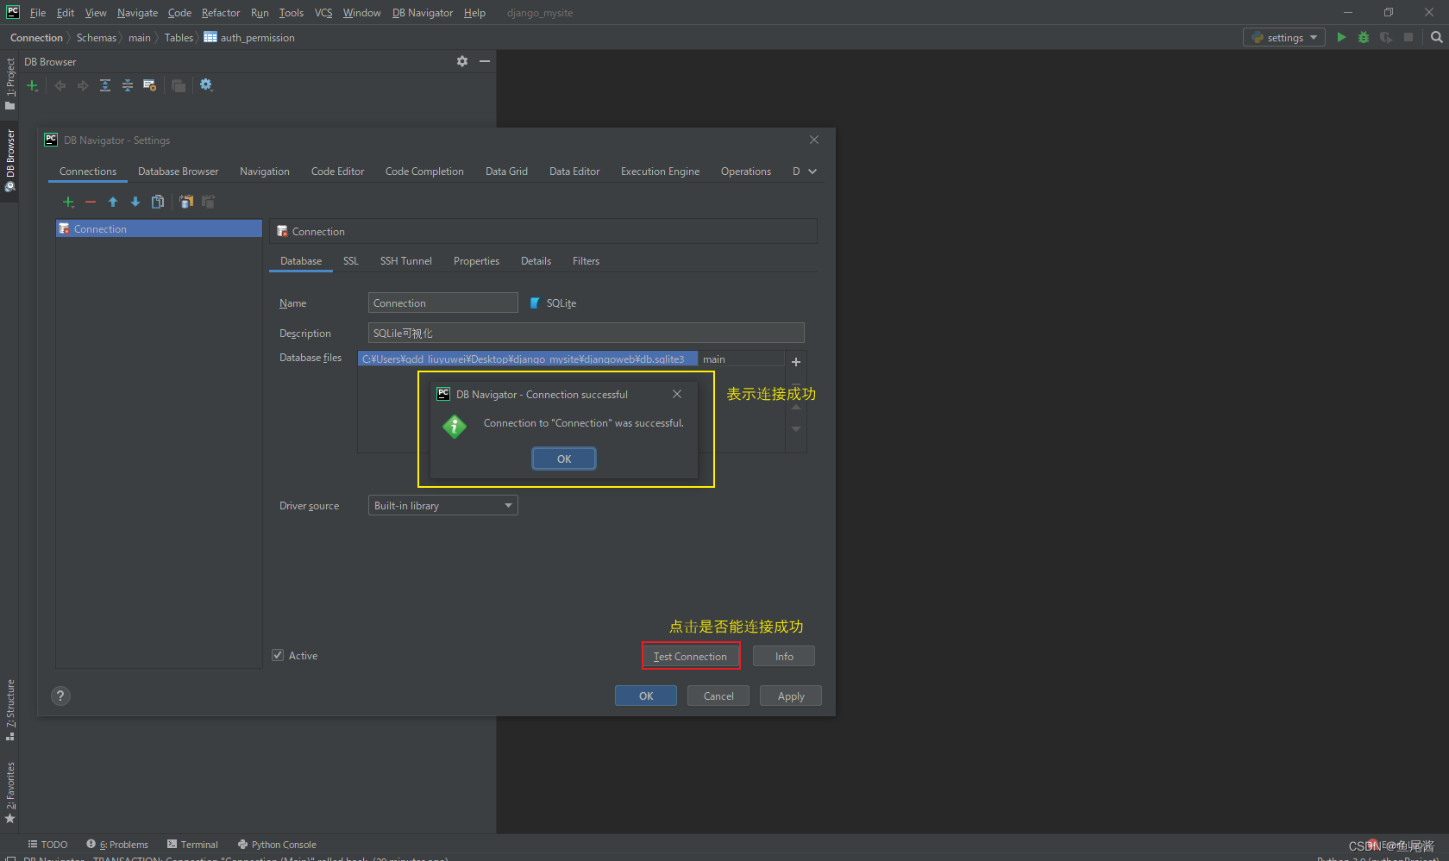Open the Details connection tab
This screenshot has height=861, width=1449.
536,261
